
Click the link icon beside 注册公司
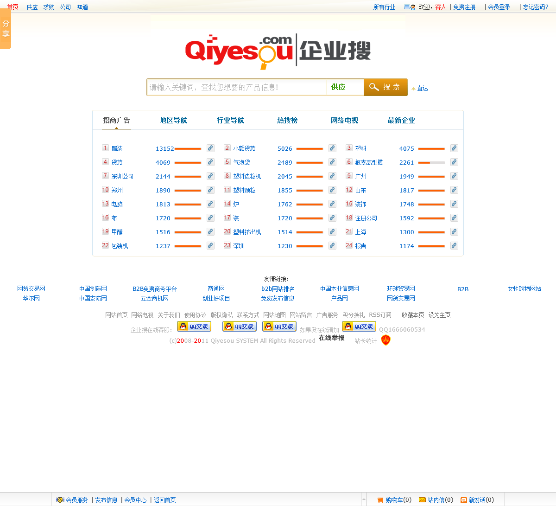454,218
